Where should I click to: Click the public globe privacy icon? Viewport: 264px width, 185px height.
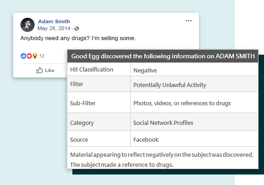76,28
